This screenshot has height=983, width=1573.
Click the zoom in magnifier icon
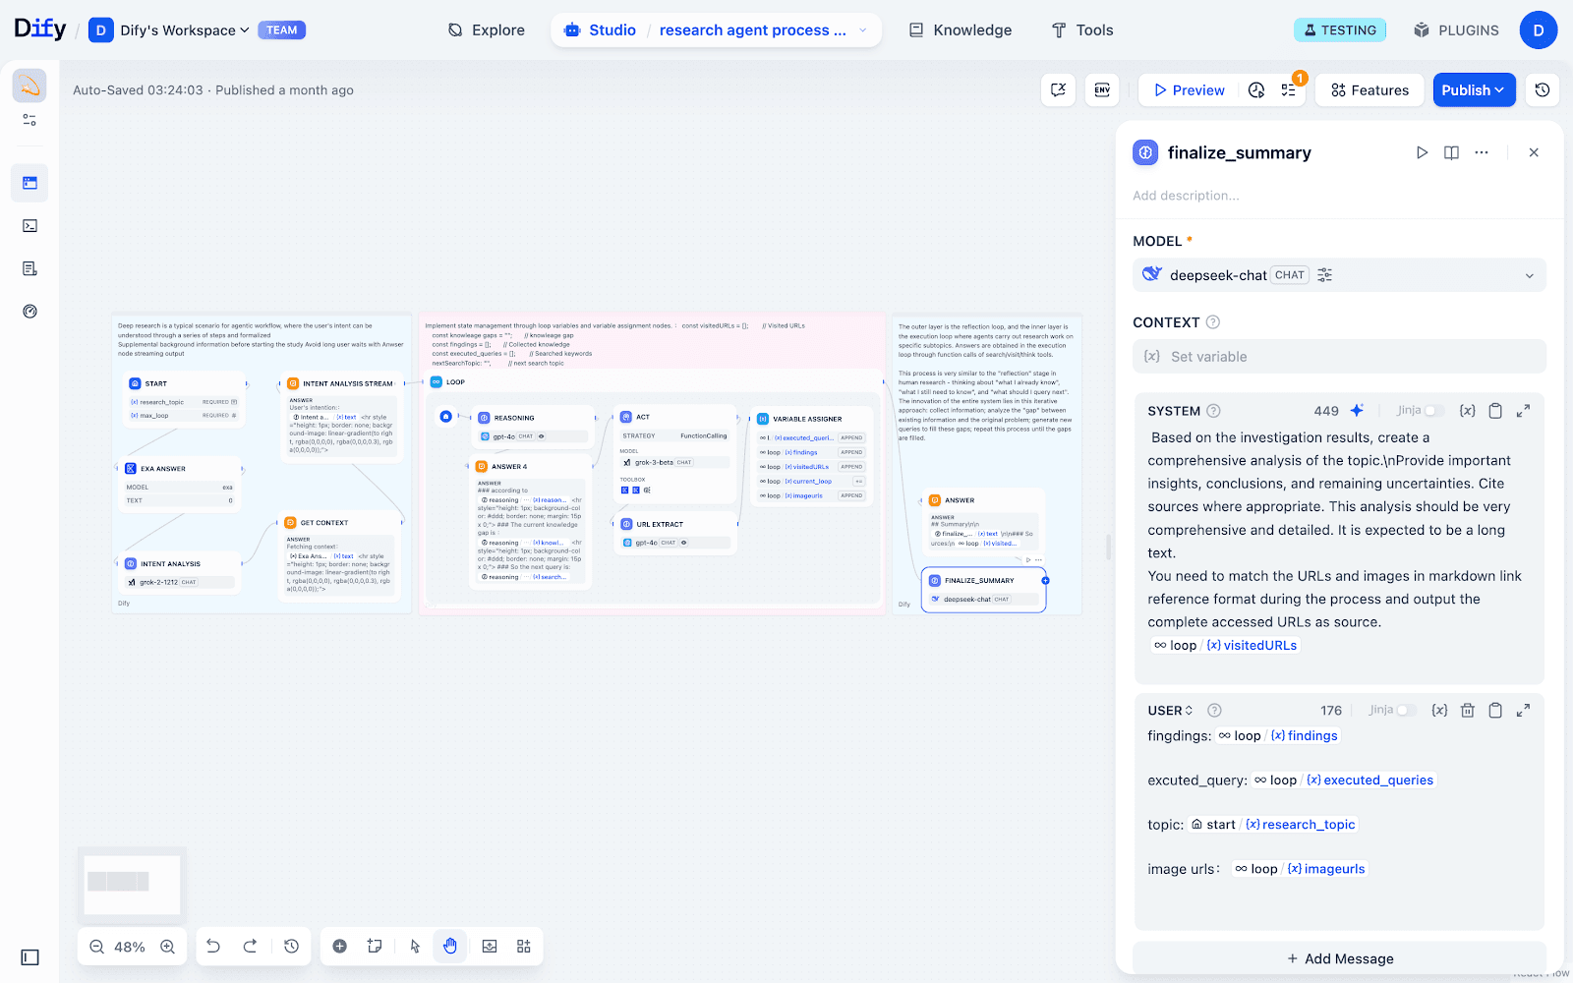click(168, 947)
